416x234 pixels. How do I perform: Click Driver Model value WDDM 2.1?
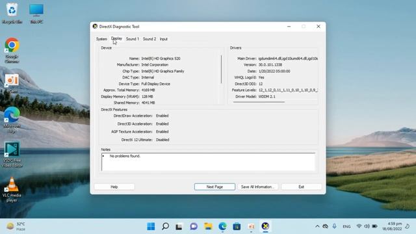coord(266,97)
